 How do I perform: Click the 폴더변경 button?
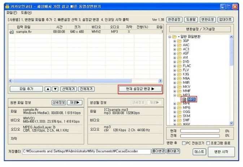tap(159, 151)
